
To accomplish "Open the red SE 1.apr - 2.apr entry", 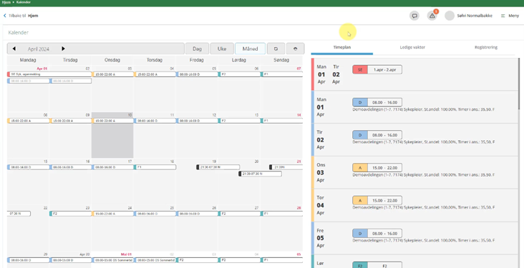I will pos(377,69).
